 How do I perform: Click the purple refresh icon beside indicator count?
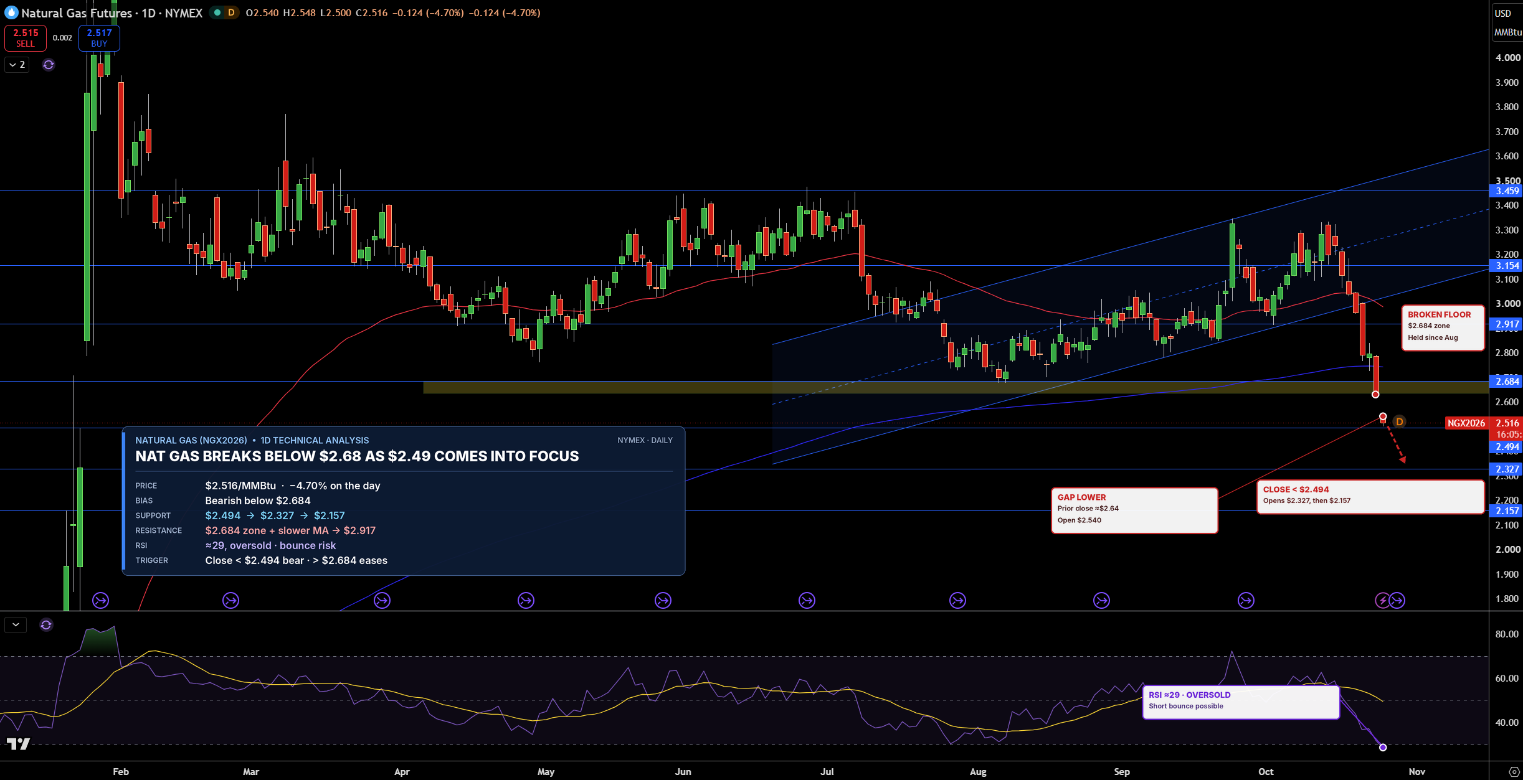[49, 65]
